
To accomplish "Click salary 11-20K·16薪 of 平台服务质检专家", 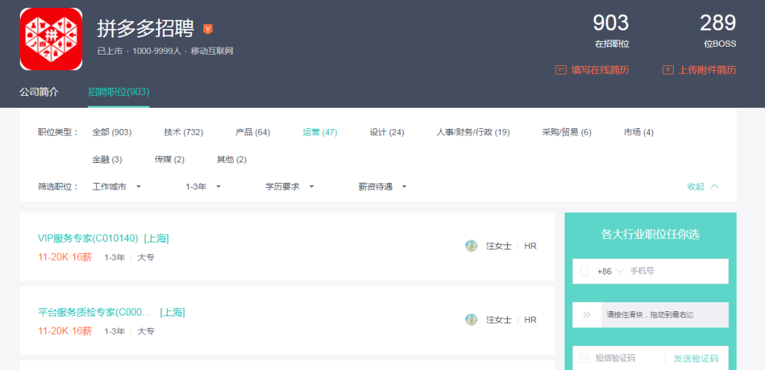I will click(65, 332).
